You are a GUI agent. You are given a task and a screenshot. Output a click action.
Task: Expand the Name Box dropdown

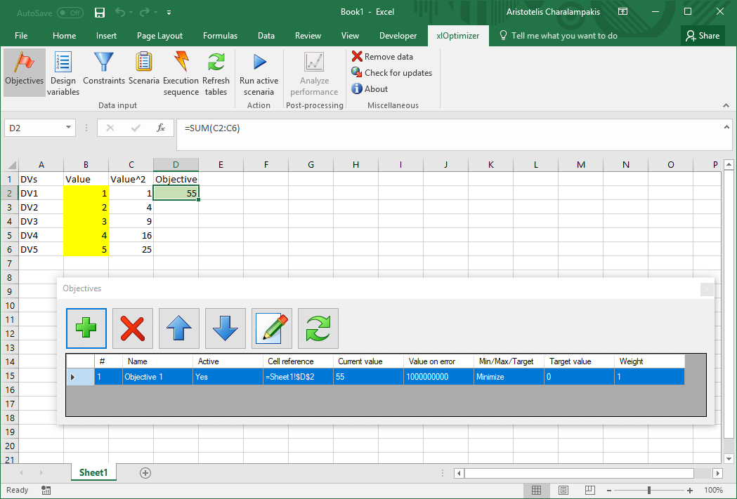tap(69, 128)
